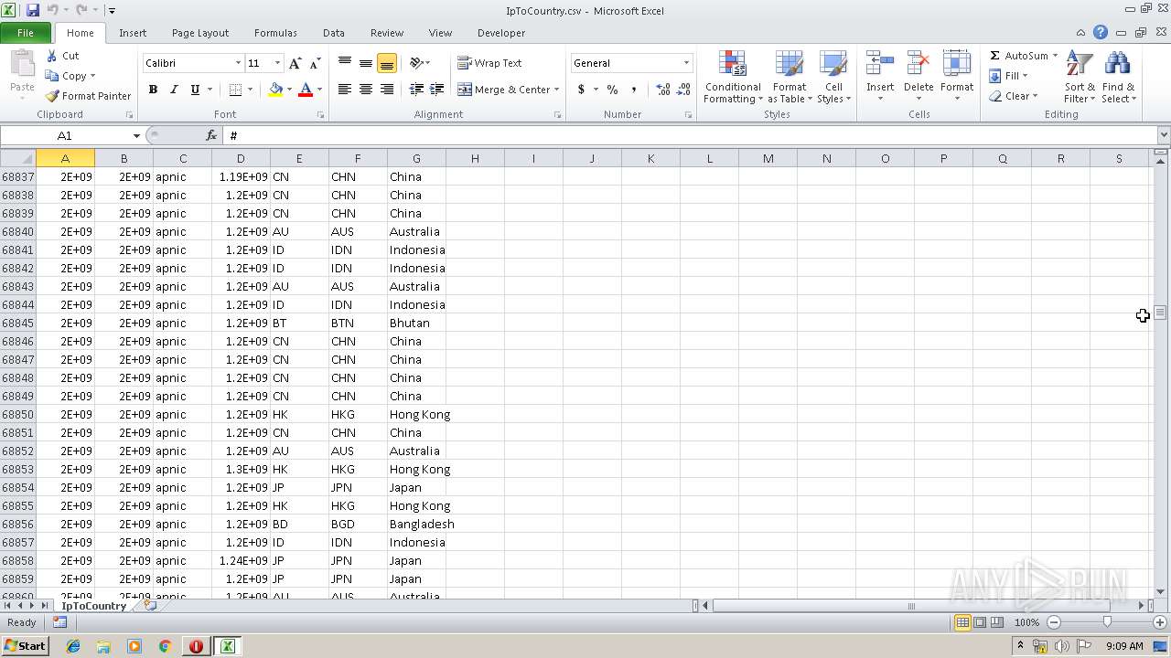Click the Windows Start button
This screenshot has height=658, width=1171.
point(25,646)
